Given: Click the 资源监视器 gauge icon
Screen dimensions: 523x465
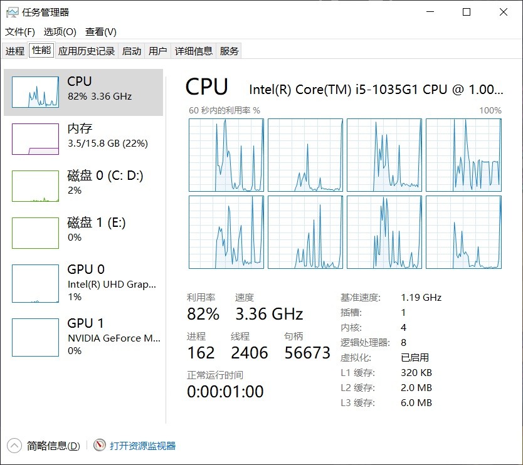Looking at the screenshot, I should [x=100, y=446].
